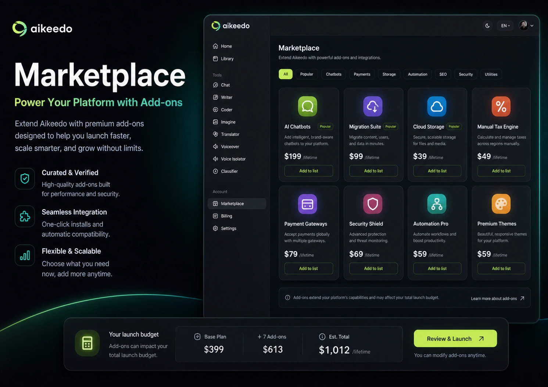Click the Seamless Integration puzzle icon
548x387 pixels.
pyautogui.click(x=25, y=216)
